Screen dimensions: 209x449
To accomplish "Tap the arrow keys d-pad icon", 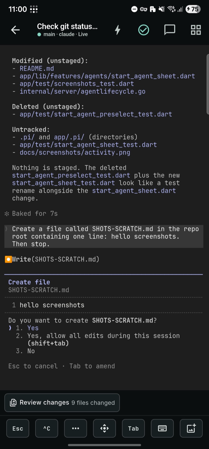I will pos(105,428).
